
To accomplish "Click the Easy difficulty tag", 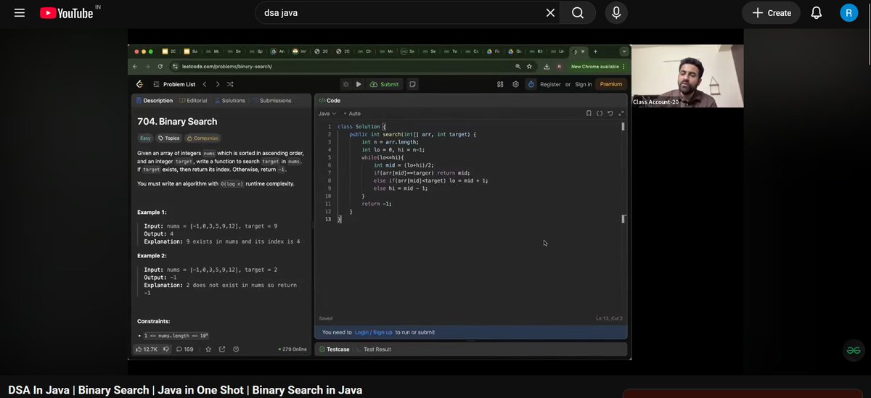I will [x=144, y=138].
